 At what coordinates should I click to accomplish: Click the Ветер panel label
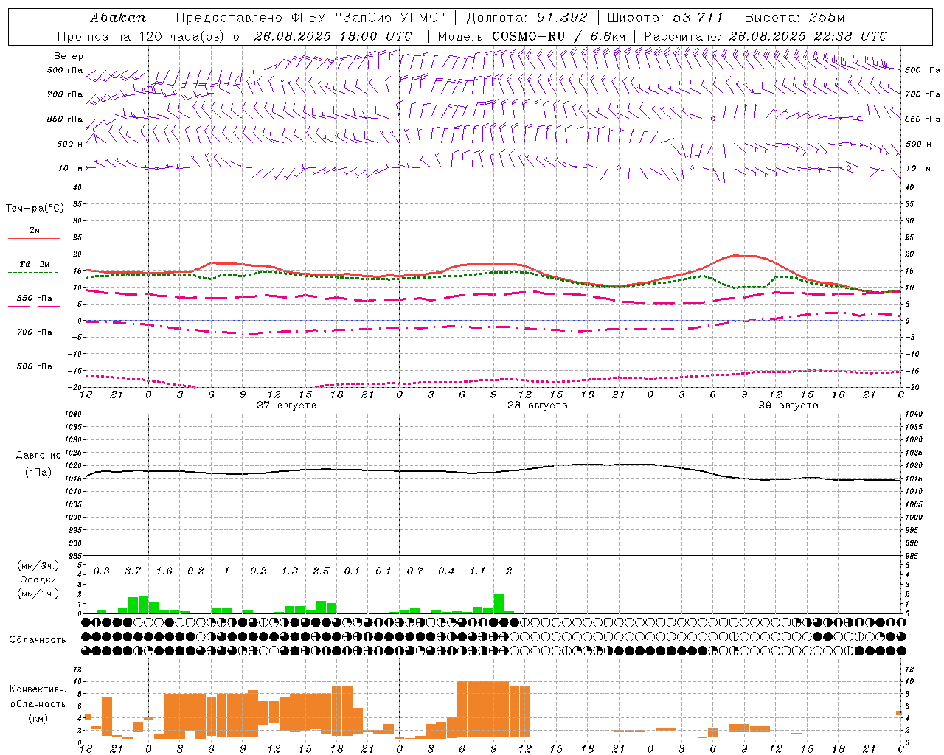pos(69,56)
